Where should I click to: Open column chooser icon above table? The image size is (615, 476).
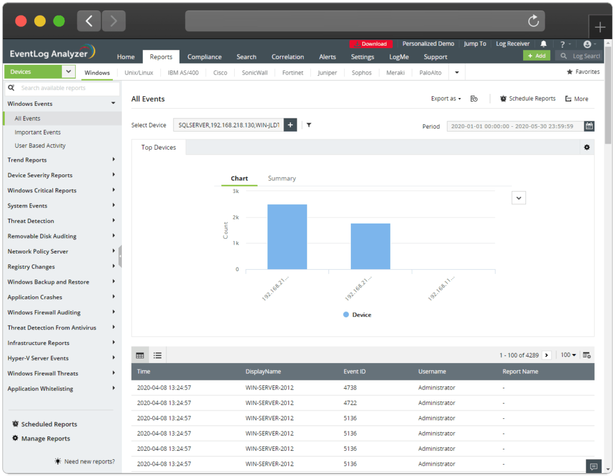tap(587, 355)
